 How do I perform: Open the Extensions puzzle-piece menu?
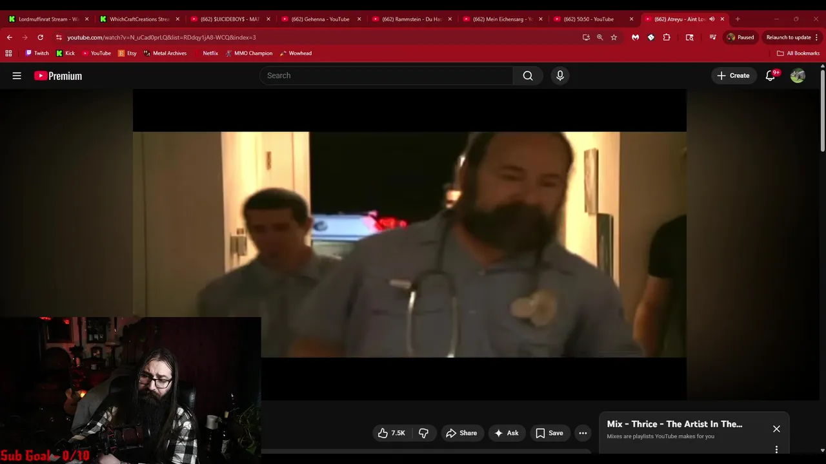tap(667, 37)
